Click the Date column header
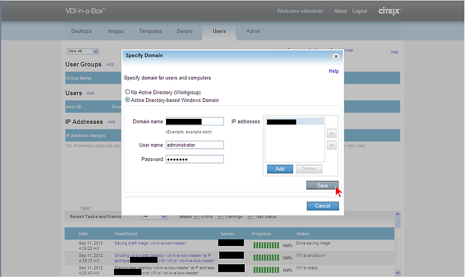Viewport: 465px width, 277px height. coord(83,234)
